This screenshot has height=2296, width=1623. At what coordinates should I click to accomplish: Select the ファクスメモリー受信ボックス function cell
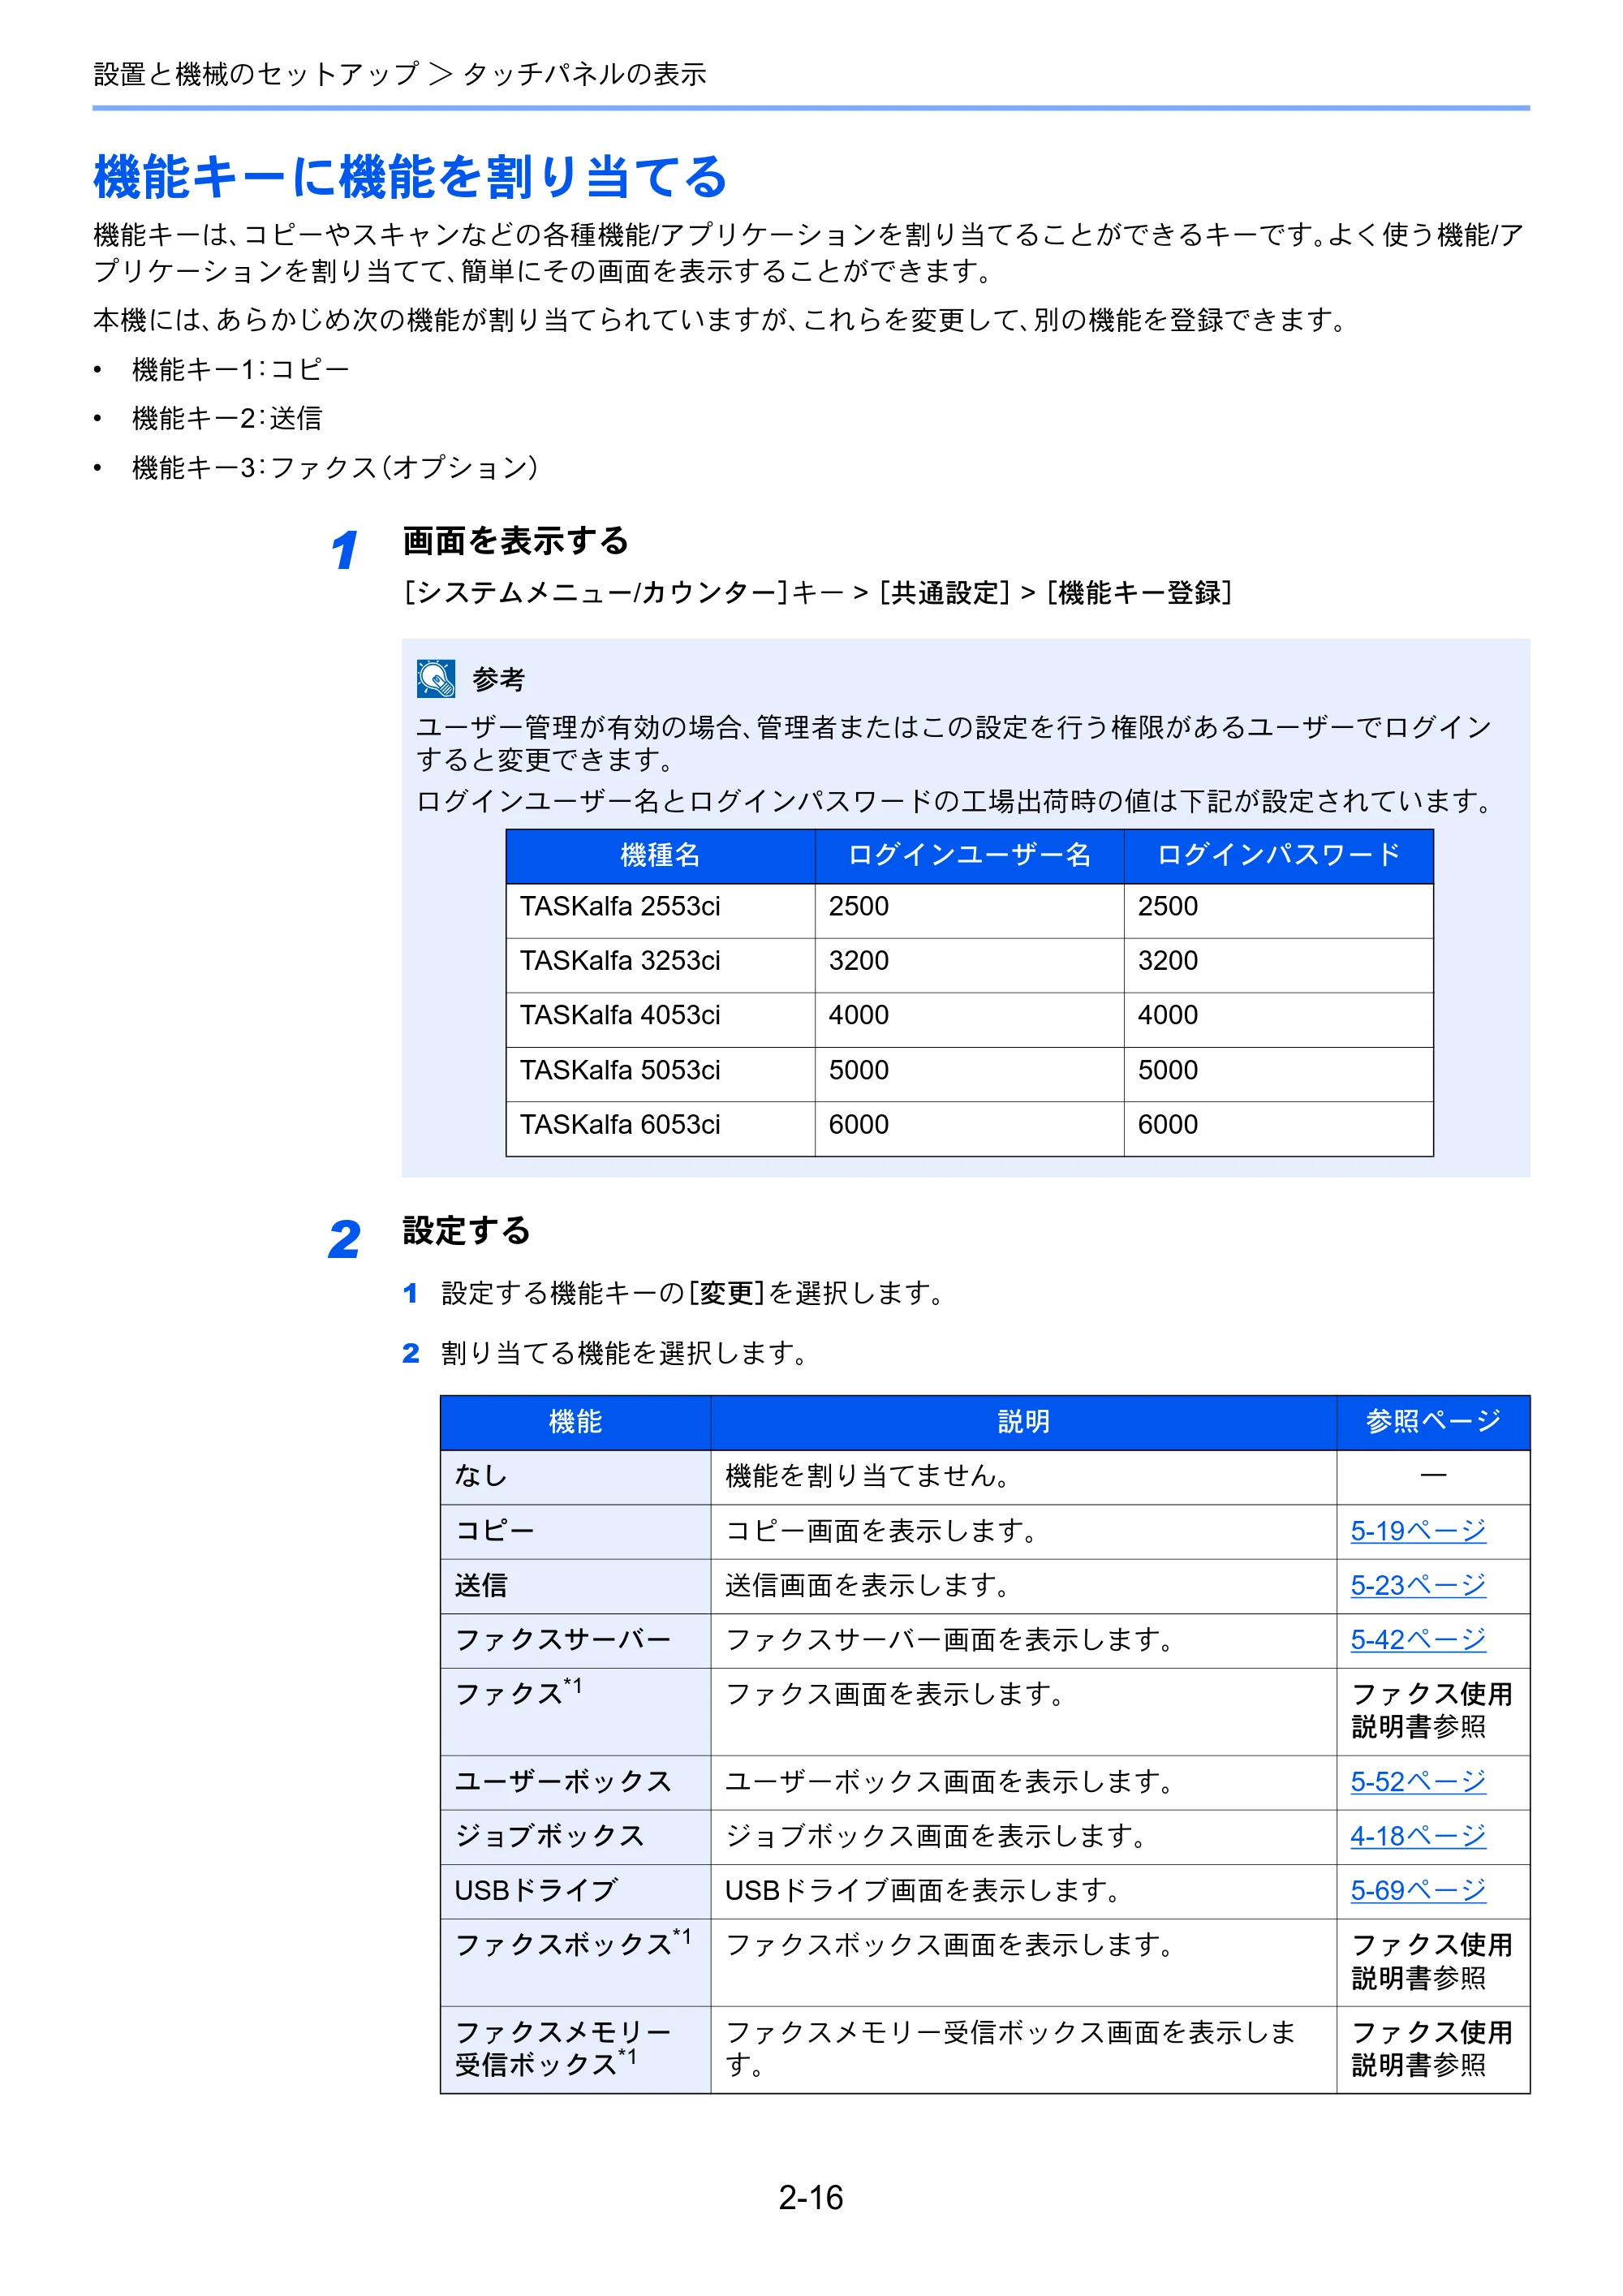pyautogui.click(x=575, y=2049)
